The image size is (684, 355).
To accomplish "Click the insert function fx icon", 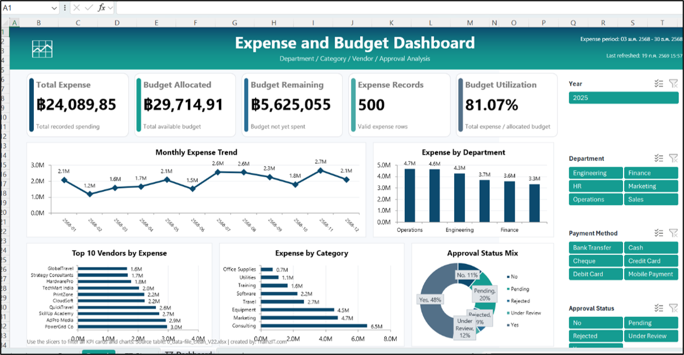I will point(102,8).
